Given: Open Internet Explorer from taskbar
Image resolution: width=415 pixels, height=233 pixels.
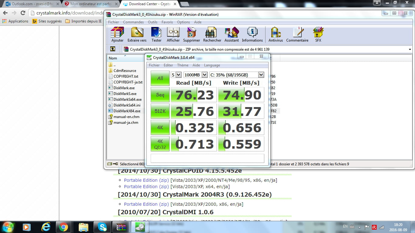Looking at the screenshot, I should pos(46,227).
